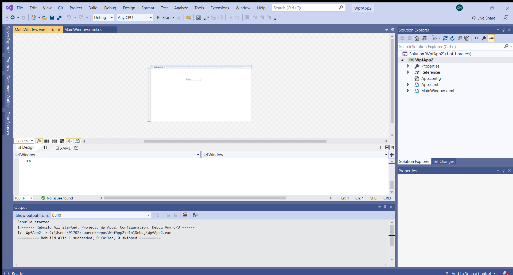Screen dimensions: 513x275
Task: Click 'Add to Source Control' in status bar
Action: pyautogui.click(x=470, y=273)
